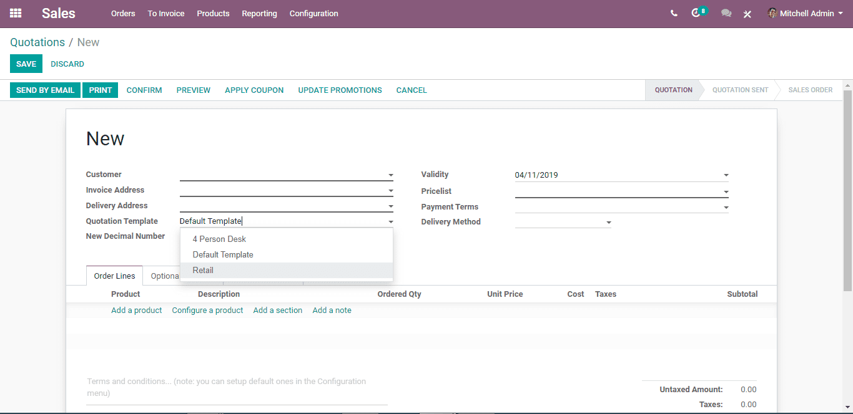853x414 pixels.
Task: Click the Unit Price column header
Action: [x=505, y=294]
